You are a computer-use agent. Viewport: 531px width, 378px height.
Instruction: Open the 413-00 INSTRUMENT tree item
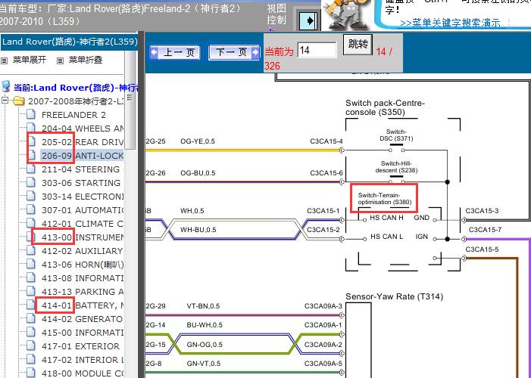83,237
